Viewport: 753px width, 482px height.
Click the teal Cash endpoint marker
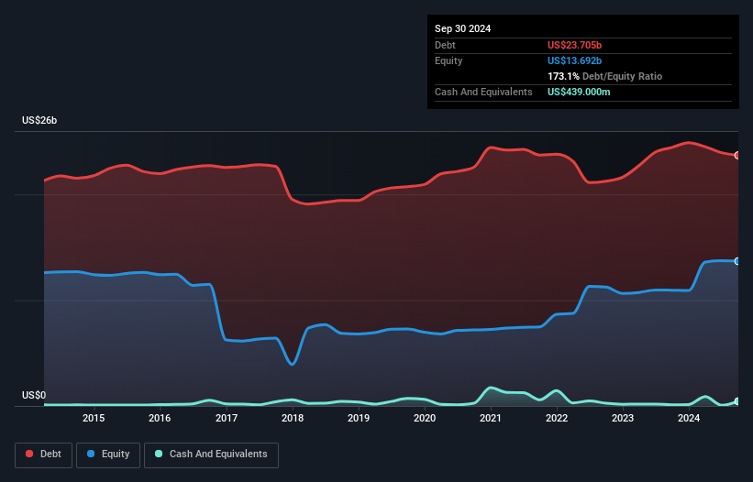click(737, 401)
